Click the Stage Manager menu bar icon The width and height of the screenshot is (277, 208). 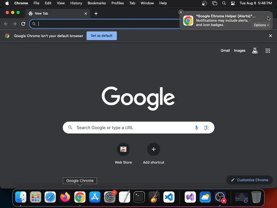point(215,3)
